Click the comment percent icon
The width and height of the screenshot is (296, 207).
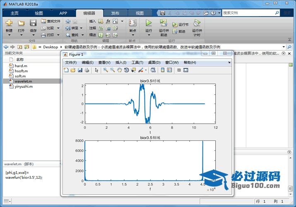click(101, 28)
